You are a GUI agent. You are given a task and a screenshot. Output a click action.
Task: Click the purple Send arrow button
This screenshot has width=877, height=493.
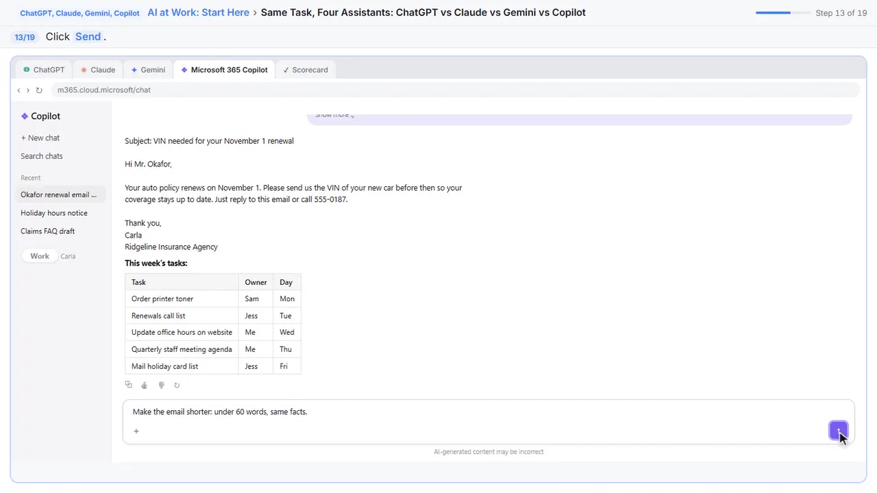tap(838, 431)
